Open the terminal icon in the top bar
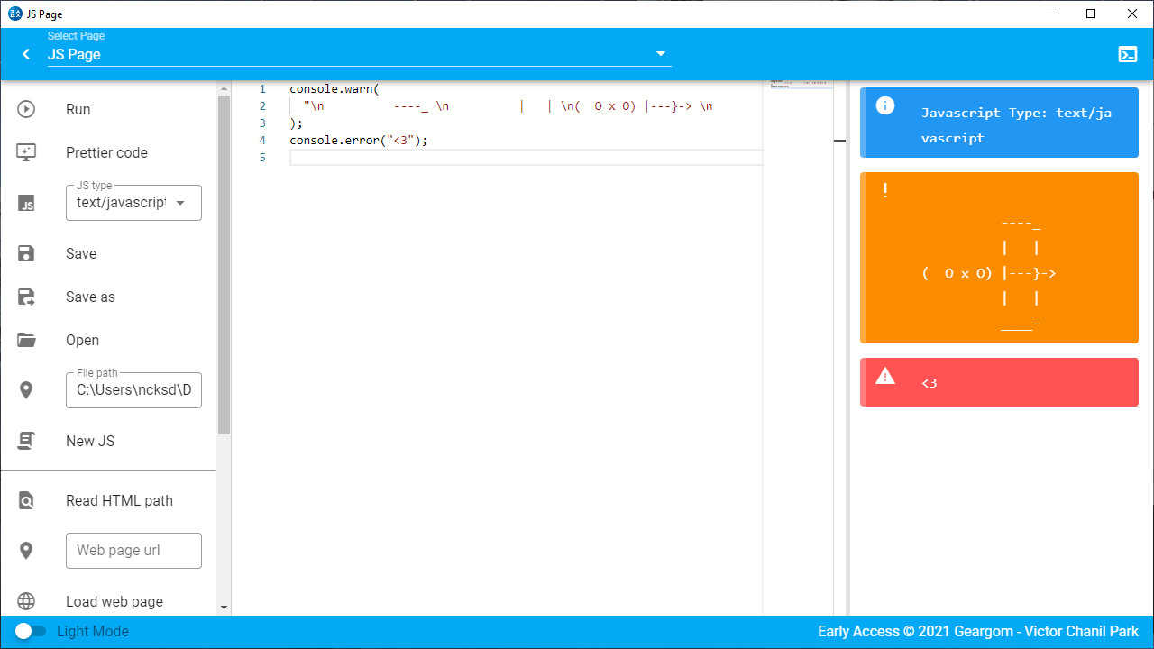The width and height of the screenshot is (1154, 649). coord(1128,54)
